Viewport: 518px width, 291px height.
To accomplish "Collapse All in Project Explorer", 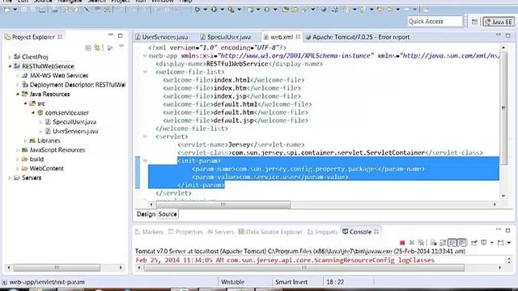I will (x=88, y=48).
